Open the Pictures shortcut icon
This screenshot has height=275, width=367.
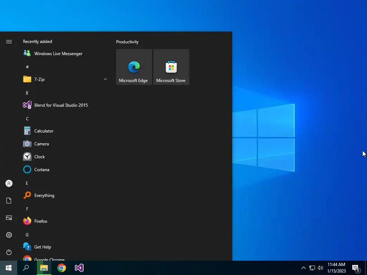9,218
